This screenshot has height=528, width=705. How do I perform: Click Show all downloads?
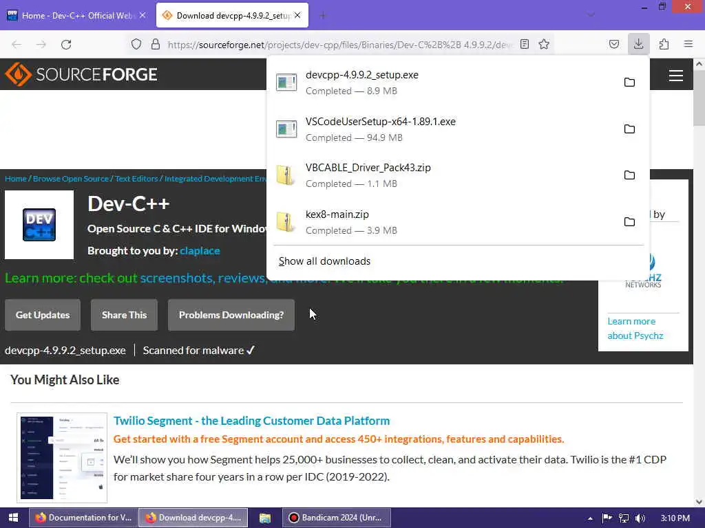[325, 261]
